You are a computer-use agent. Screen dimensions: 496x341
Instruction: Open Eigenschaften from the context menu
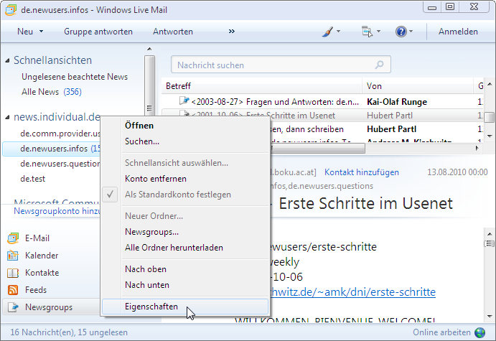pos(185,307)
